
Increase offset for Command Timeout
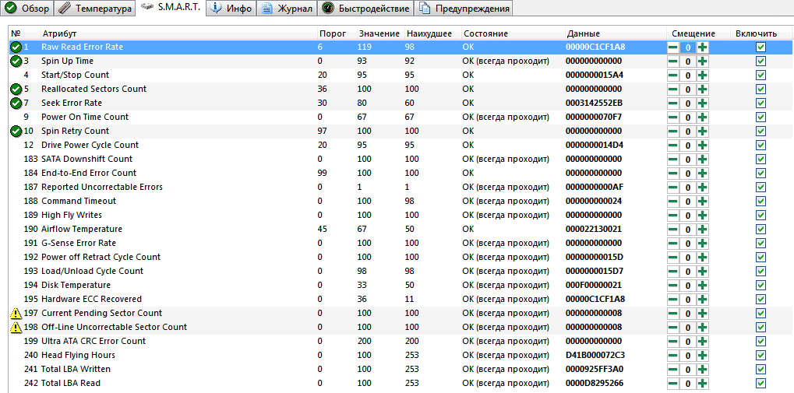coord(703,202)
